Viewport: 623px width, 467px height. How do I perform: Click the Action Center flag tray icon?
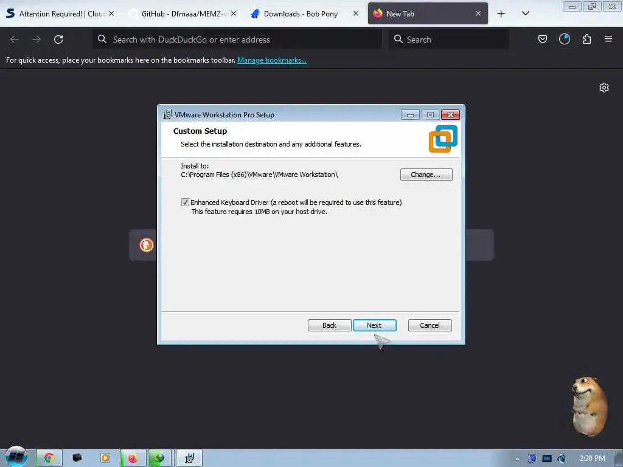[x=532, y=458]
